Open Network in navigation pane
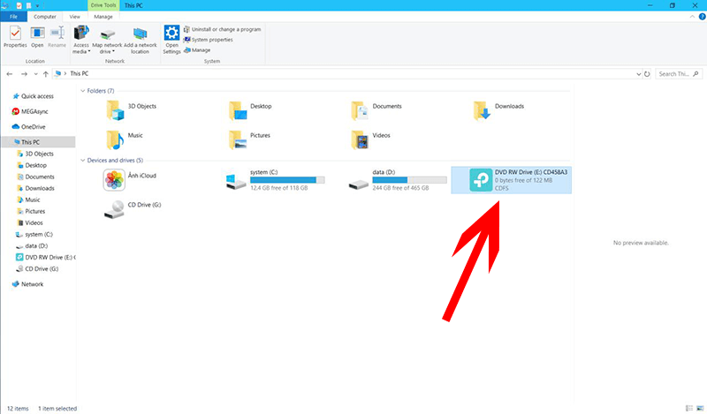707x414 pixels. tap(28, 284)
